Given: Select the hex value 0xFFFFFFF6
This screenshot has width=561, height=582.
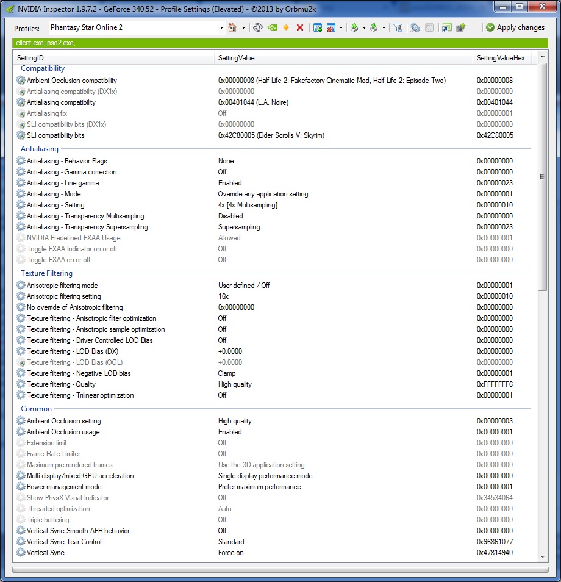Looking at the screenshot, I should (495, 384).
